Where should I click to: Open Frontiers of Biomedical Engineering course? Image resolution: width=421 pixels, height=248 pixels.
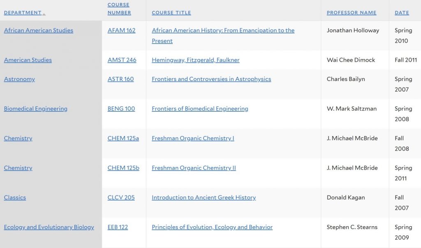200,109
